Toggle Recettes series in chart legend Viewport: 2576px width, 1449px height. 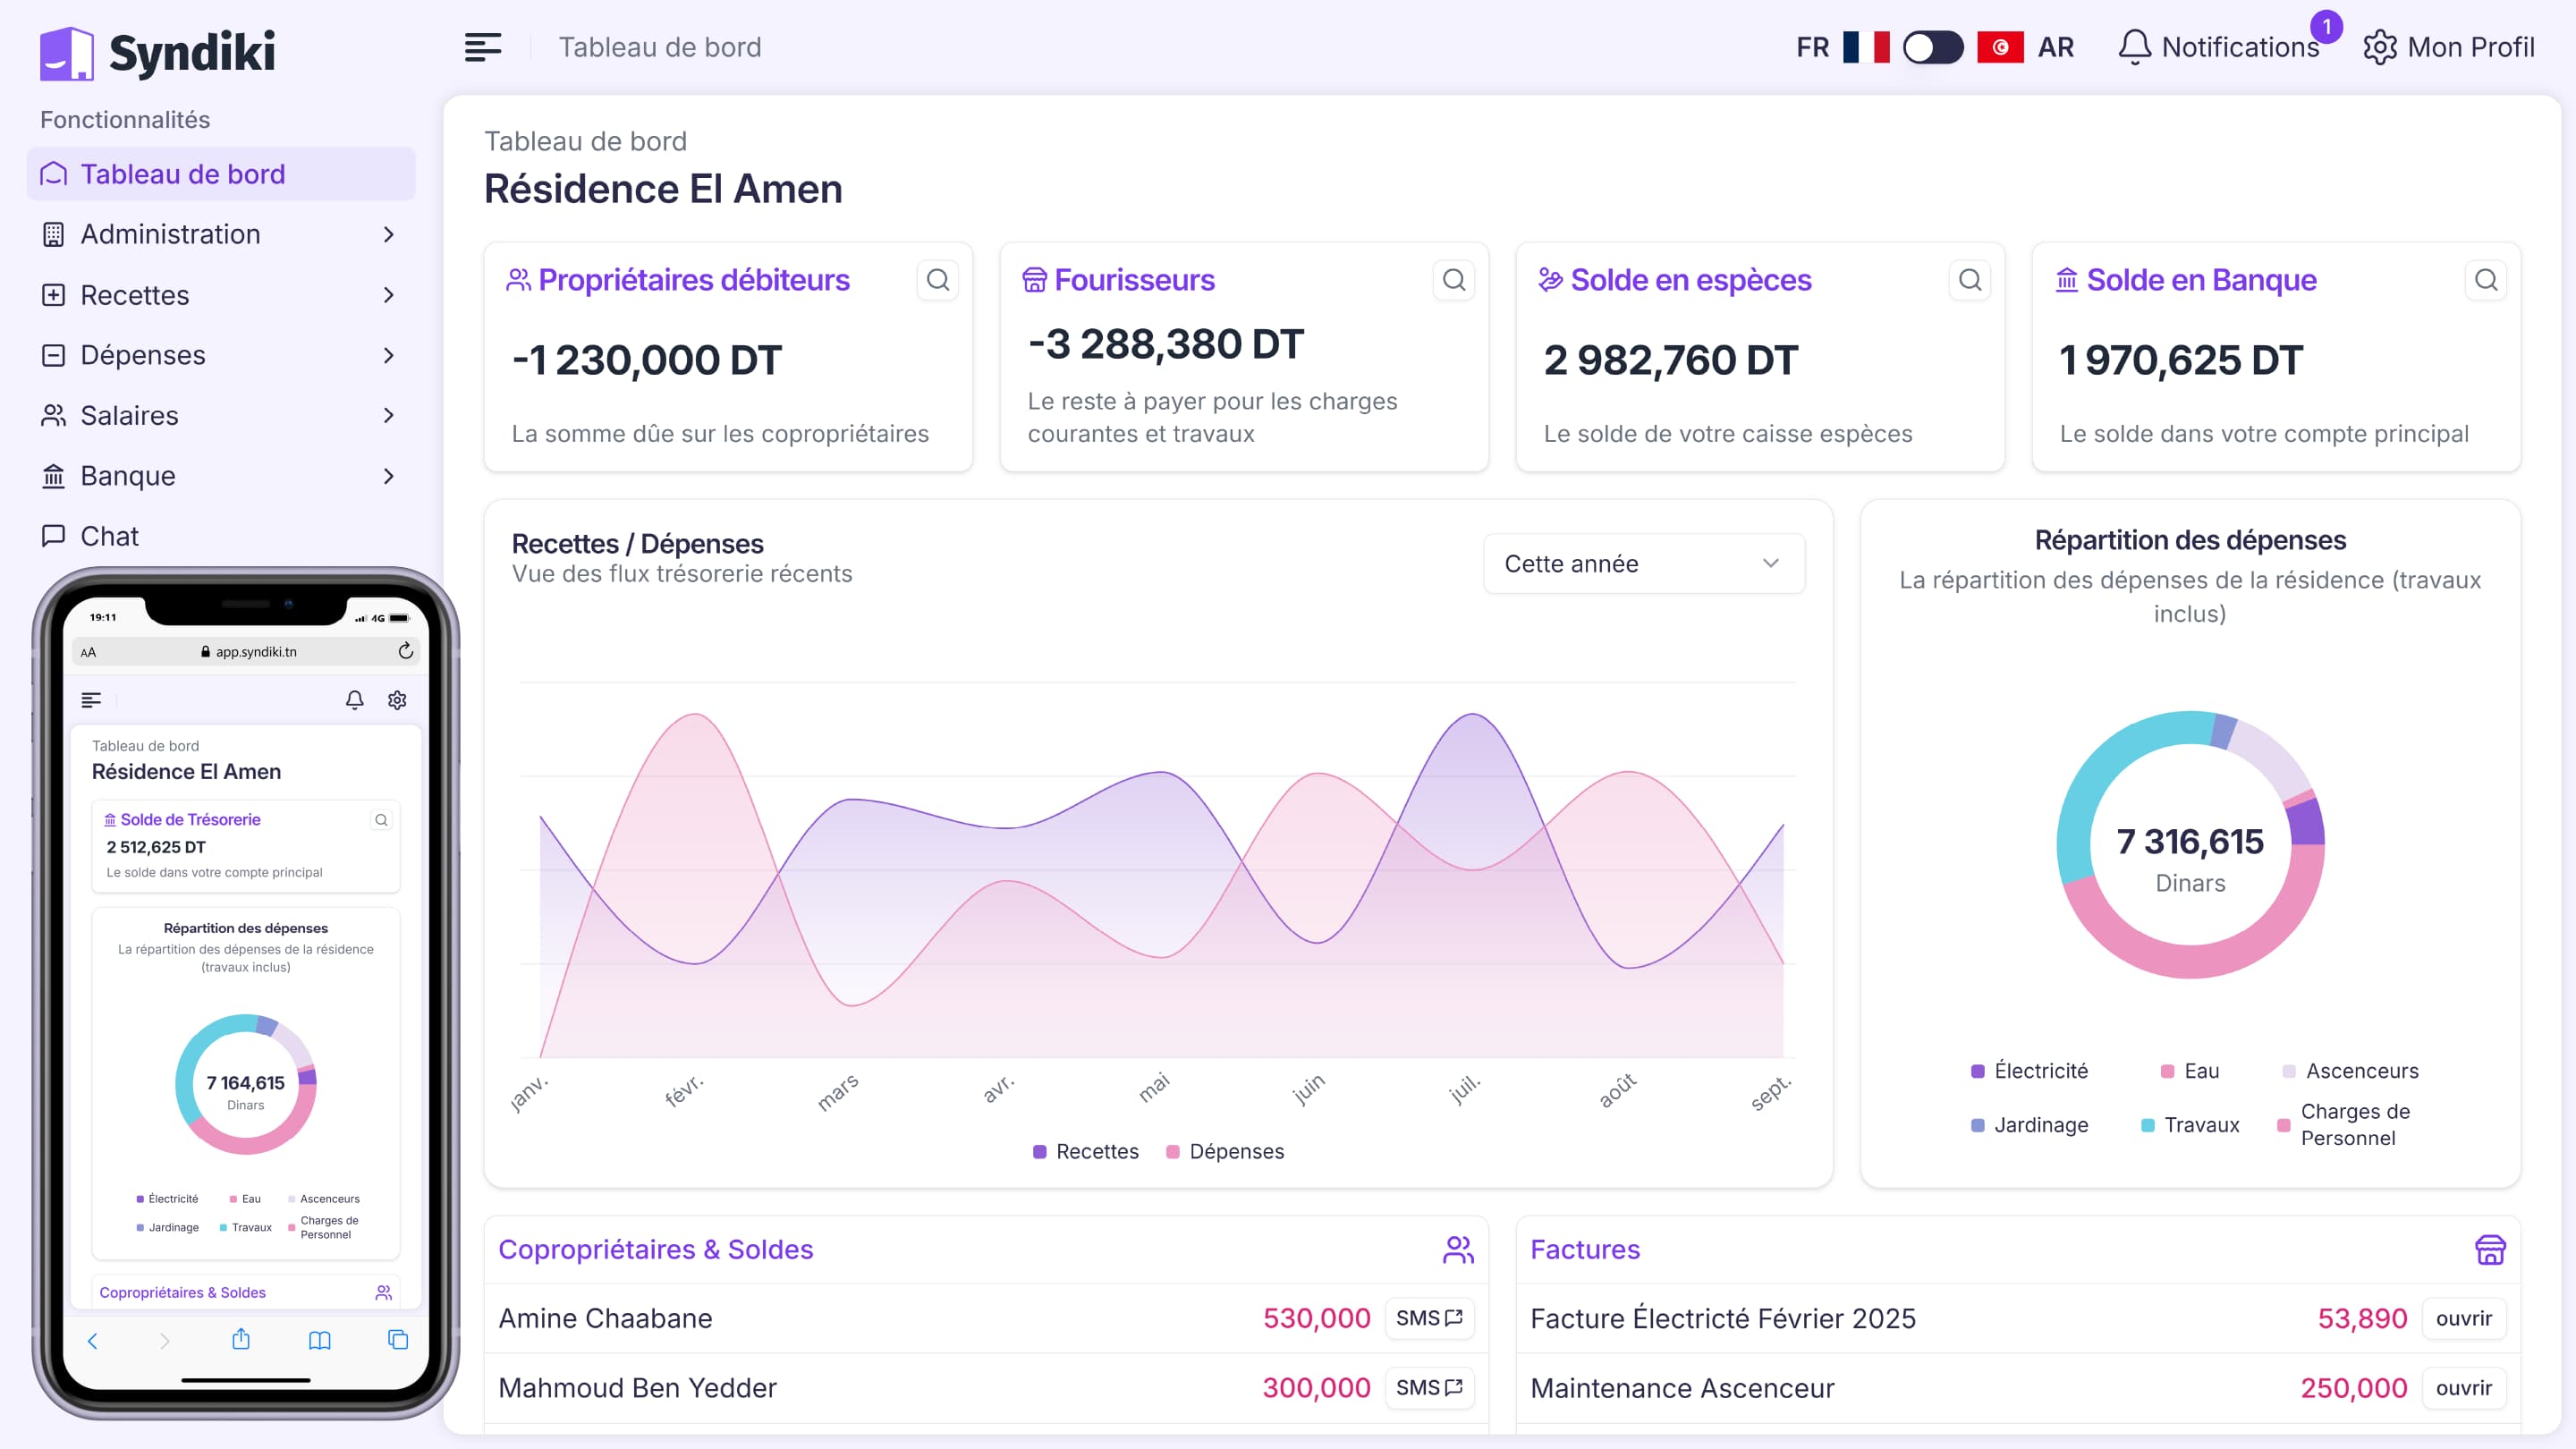pyautogui.click(x=1086, y=1151)
